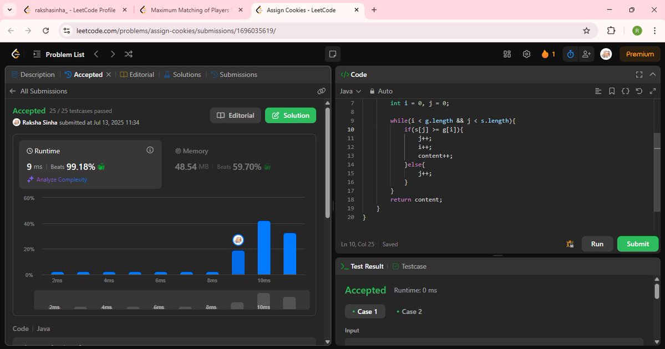Click the range selector below runtime chart

[172, 300]
